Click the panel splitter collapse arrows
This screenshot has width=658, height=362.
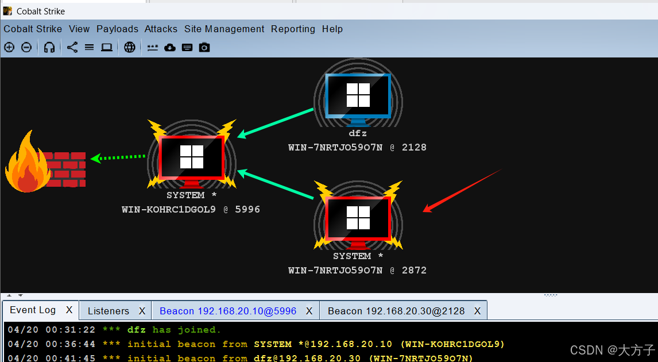click(x=15, y=295)
